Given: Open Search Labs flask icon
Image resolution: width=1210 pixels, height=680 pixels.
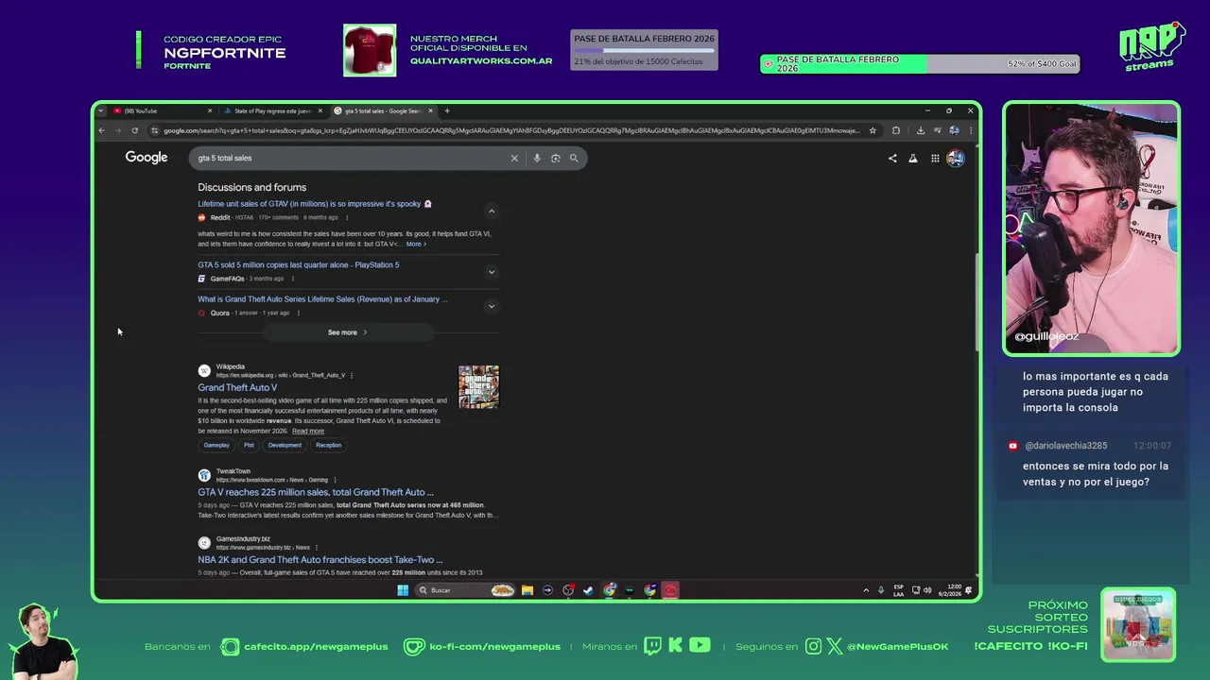Looking at the screenshot, I should [x=913, y=158].
